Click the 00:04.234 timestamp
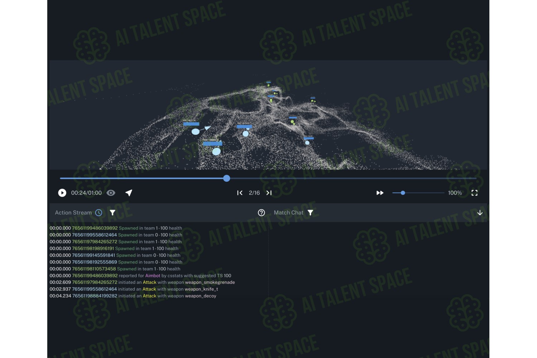Viewport: 537px width, 358px height. pos(61,296)
